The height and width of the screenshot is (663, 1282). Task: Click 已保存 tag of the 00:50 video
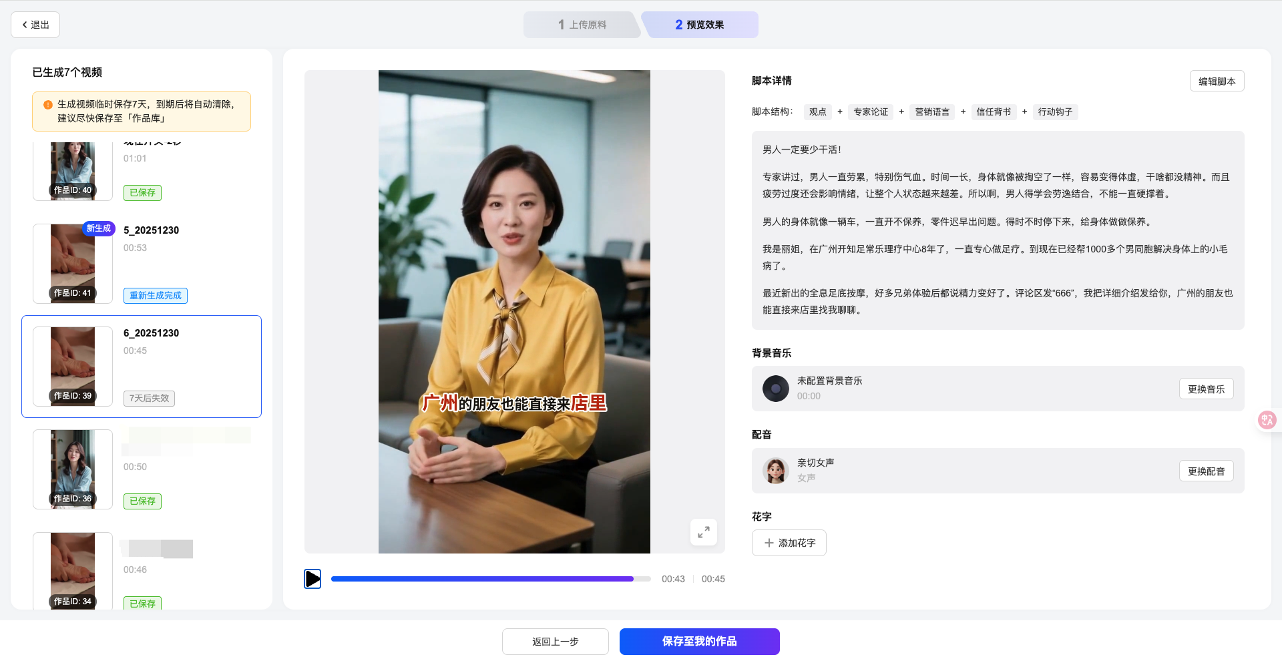(x=142, y=501)
